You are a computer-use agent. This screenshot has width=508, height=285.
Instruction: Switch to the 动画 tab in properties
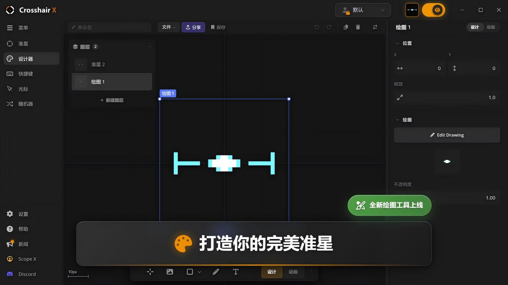pyautogui.click(x=491, y=27)
